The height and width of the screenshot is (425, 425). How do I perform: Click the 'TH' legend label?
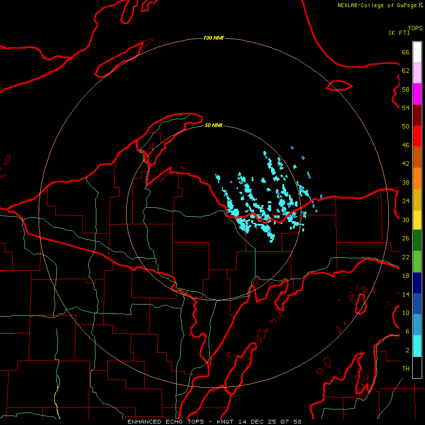click(x=406, y=369)
